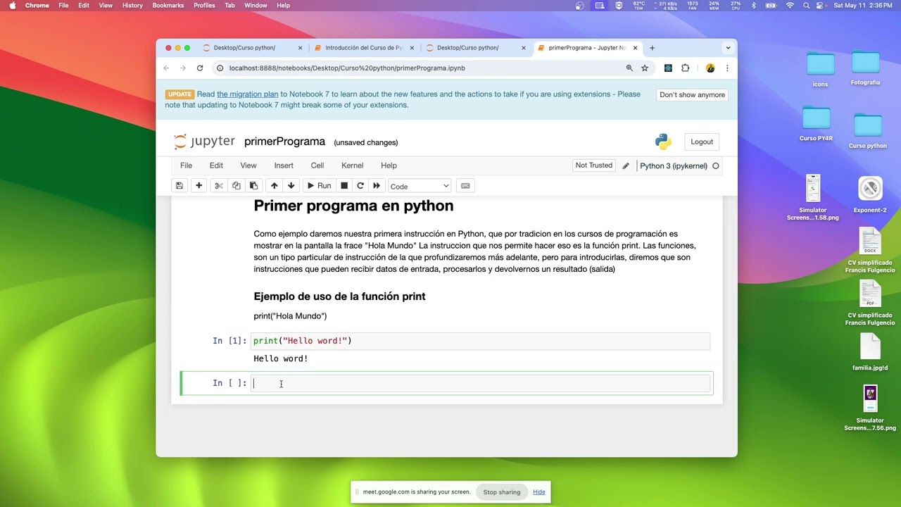Click the Hide link in sharing bar
Viewport: 901px width, 507px height.
tap(539, 492)
